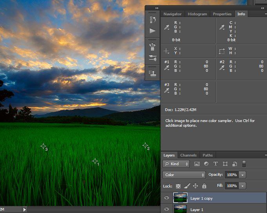Open the Brush Presets panel icon
Screen dimensions: 267x213
pyautogui.click(x=153, y=47)
